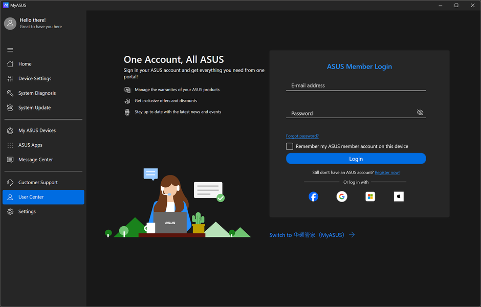This screenshot has width=481, height=307.
Task: Sign in with Microsoft icon
Action: 370,196
